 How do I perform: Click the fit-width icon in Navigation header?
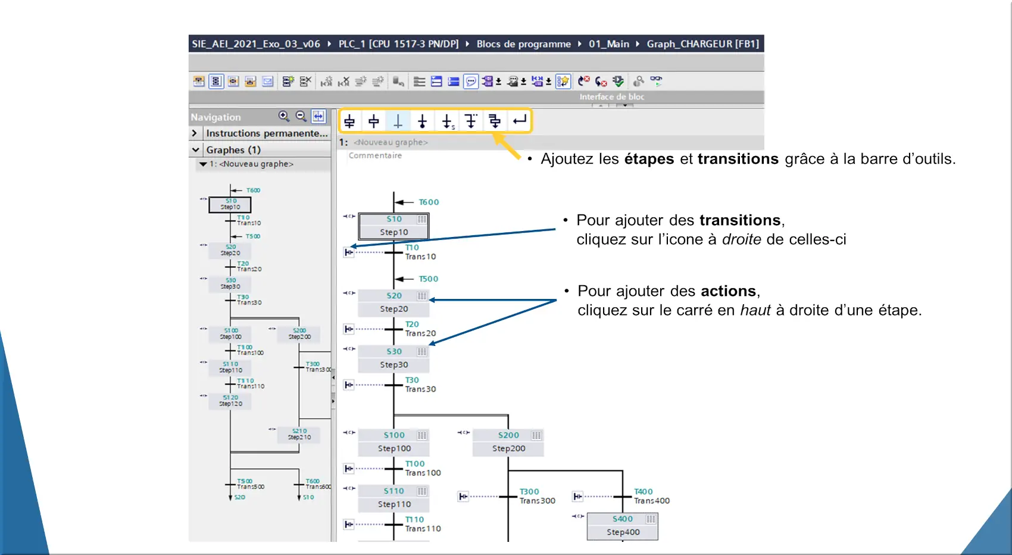(319, 116)
